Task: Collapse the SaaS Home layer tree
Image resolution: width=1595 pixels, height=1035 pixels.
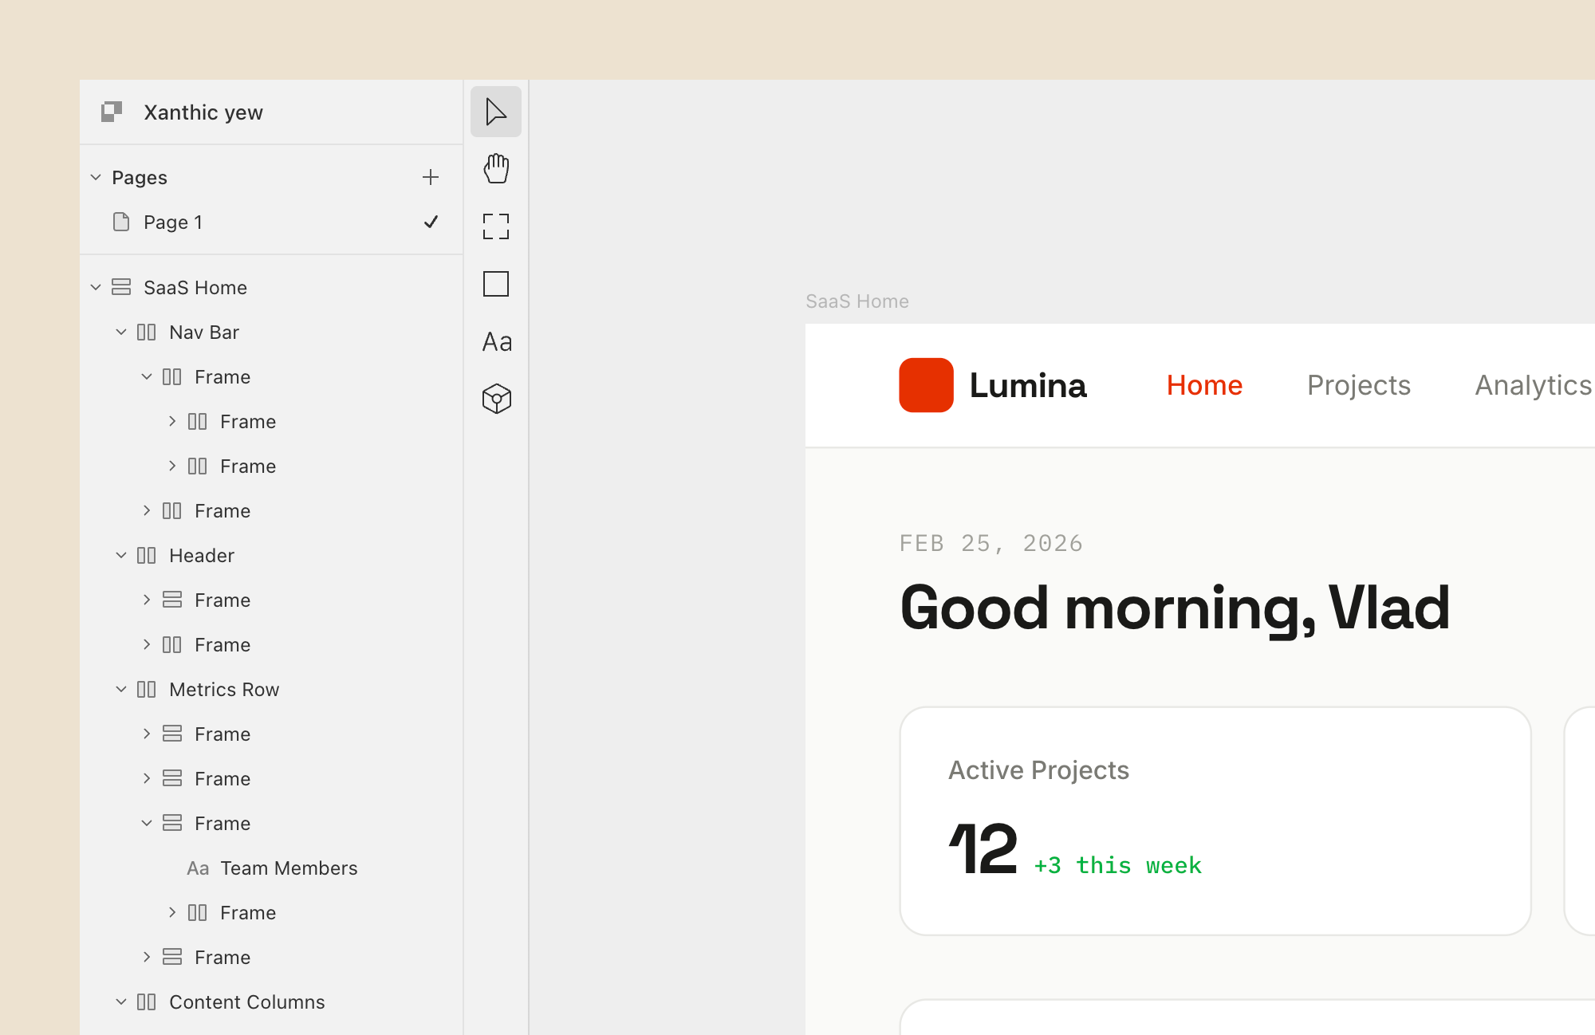Action: point(96,287)
